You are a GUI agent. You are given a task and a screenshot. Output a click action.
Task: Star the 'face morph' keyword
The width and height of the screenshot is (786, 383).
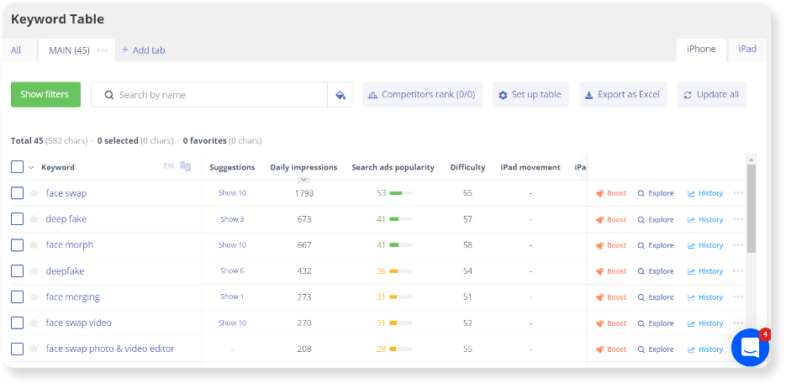34,244
